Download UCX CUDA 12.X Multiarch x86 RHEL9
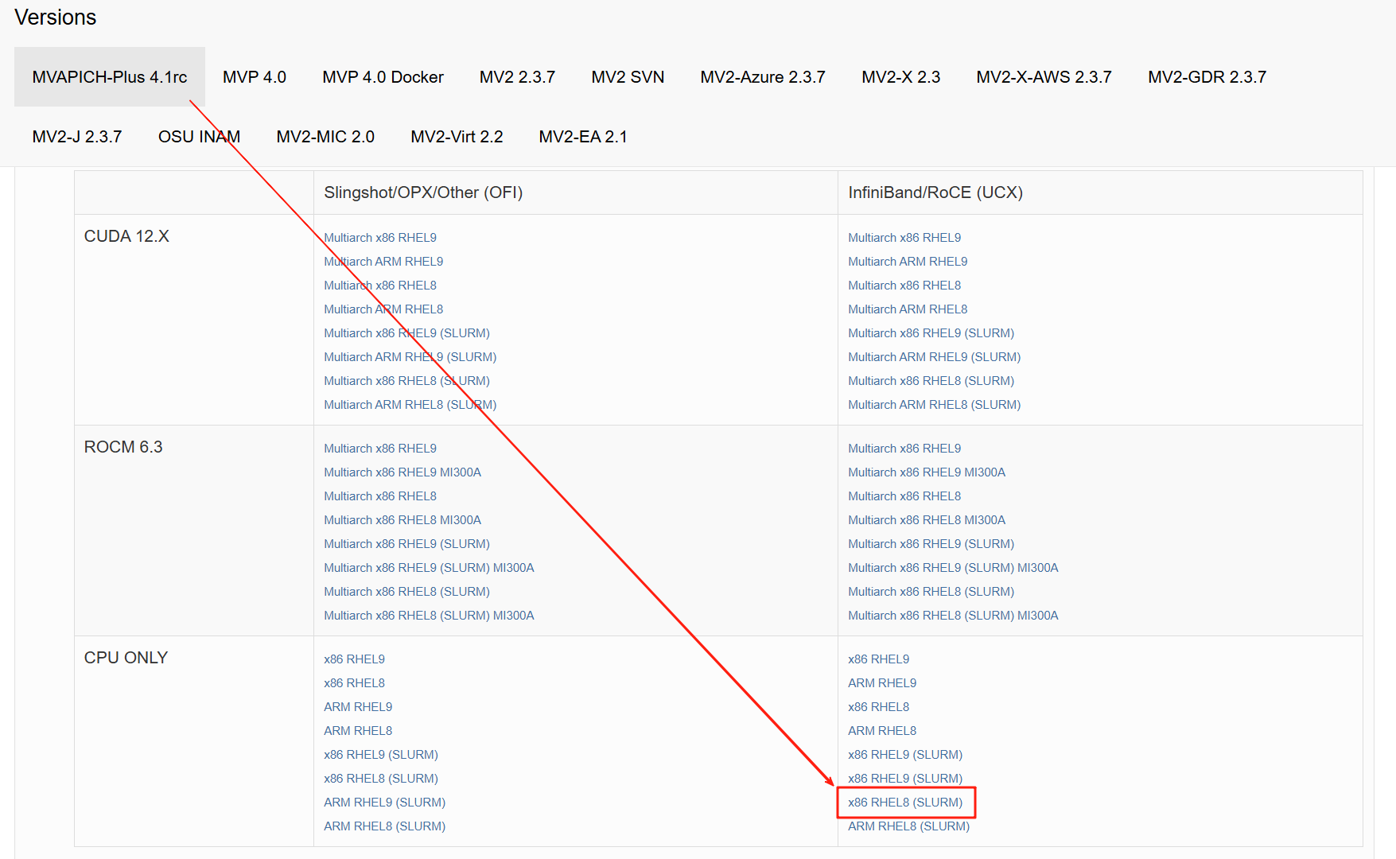This screenshot has height=859, width=1396. click(x=904, y=238)
